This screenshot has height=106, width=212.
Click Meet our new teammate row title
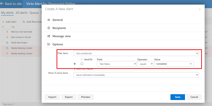tap(22, 32)
